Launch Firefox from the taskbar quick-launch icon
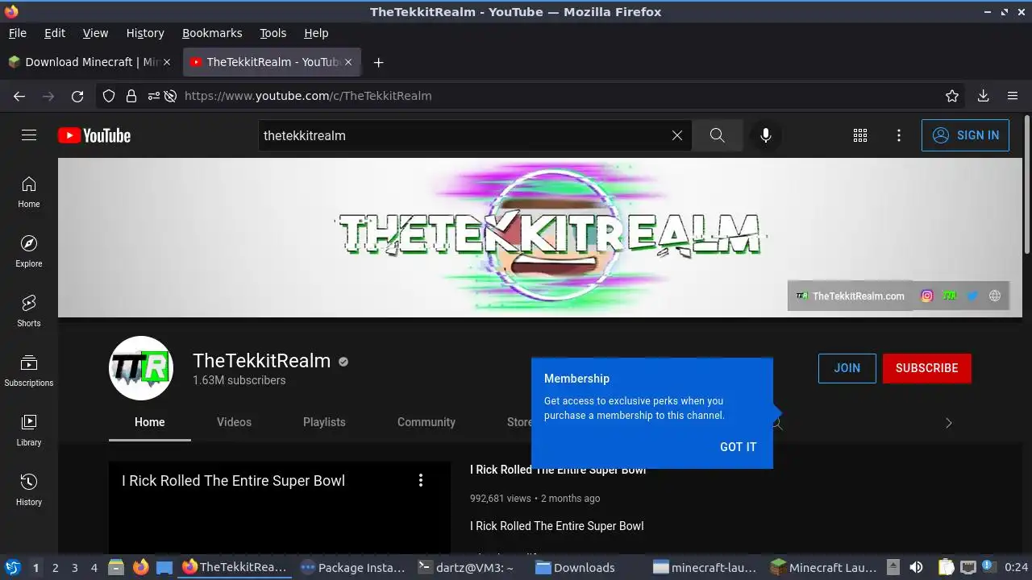This screenshot has height=580, width=1032. tap(141, 568)
